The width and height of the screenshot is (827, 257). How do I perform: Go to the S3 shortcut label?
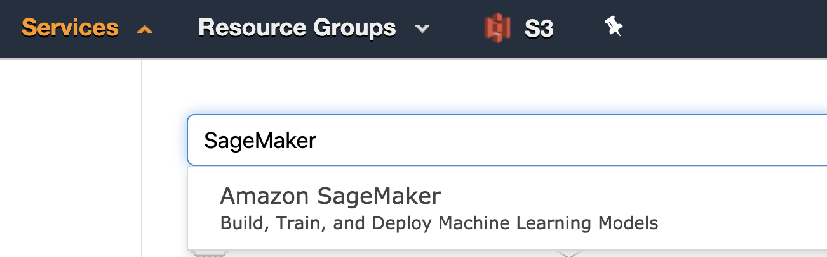click(x=539, y=28)
